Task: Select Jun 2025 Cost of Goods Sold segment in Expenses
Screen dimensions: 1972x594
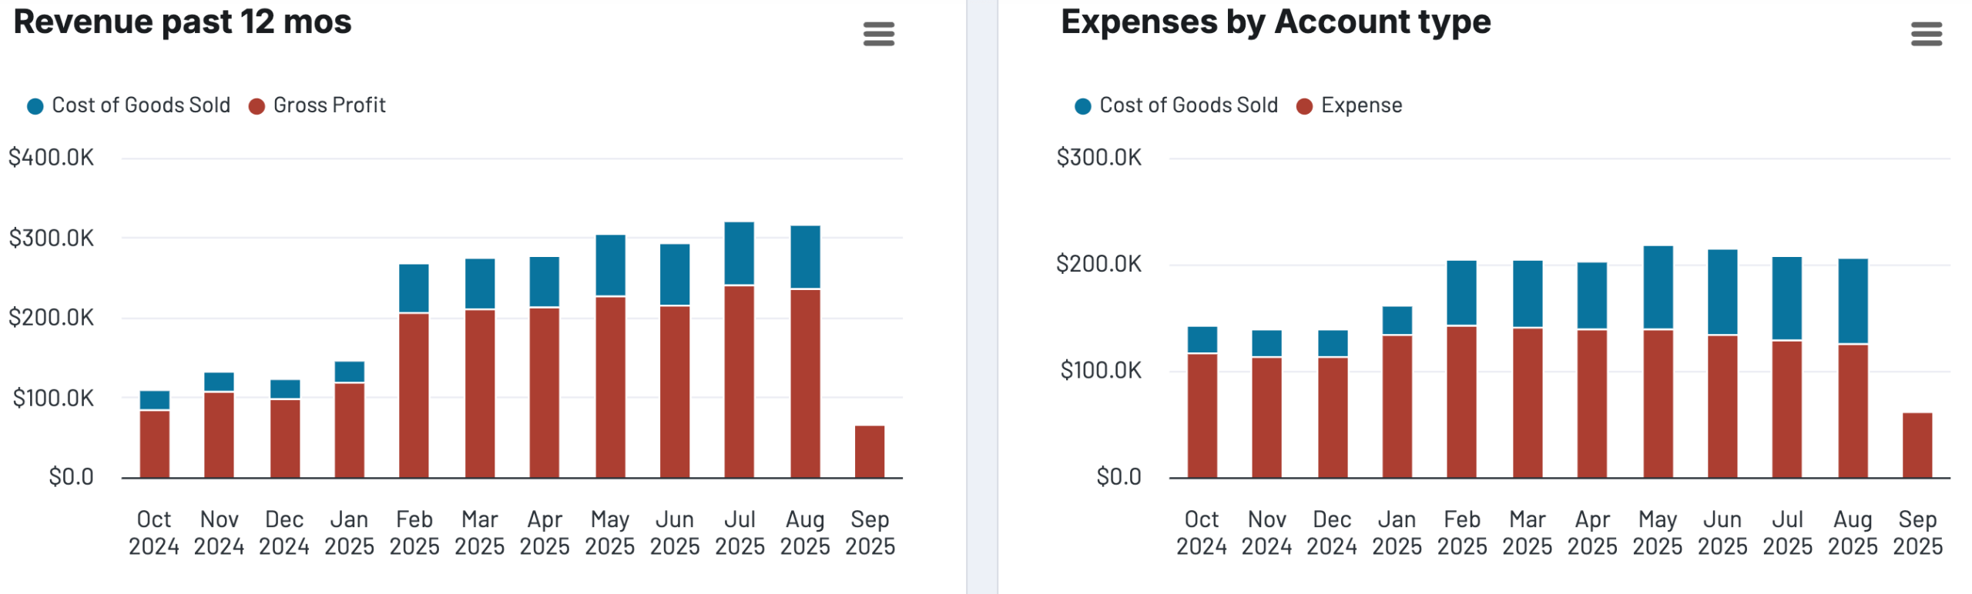Action: click(x=1722, y=292)
